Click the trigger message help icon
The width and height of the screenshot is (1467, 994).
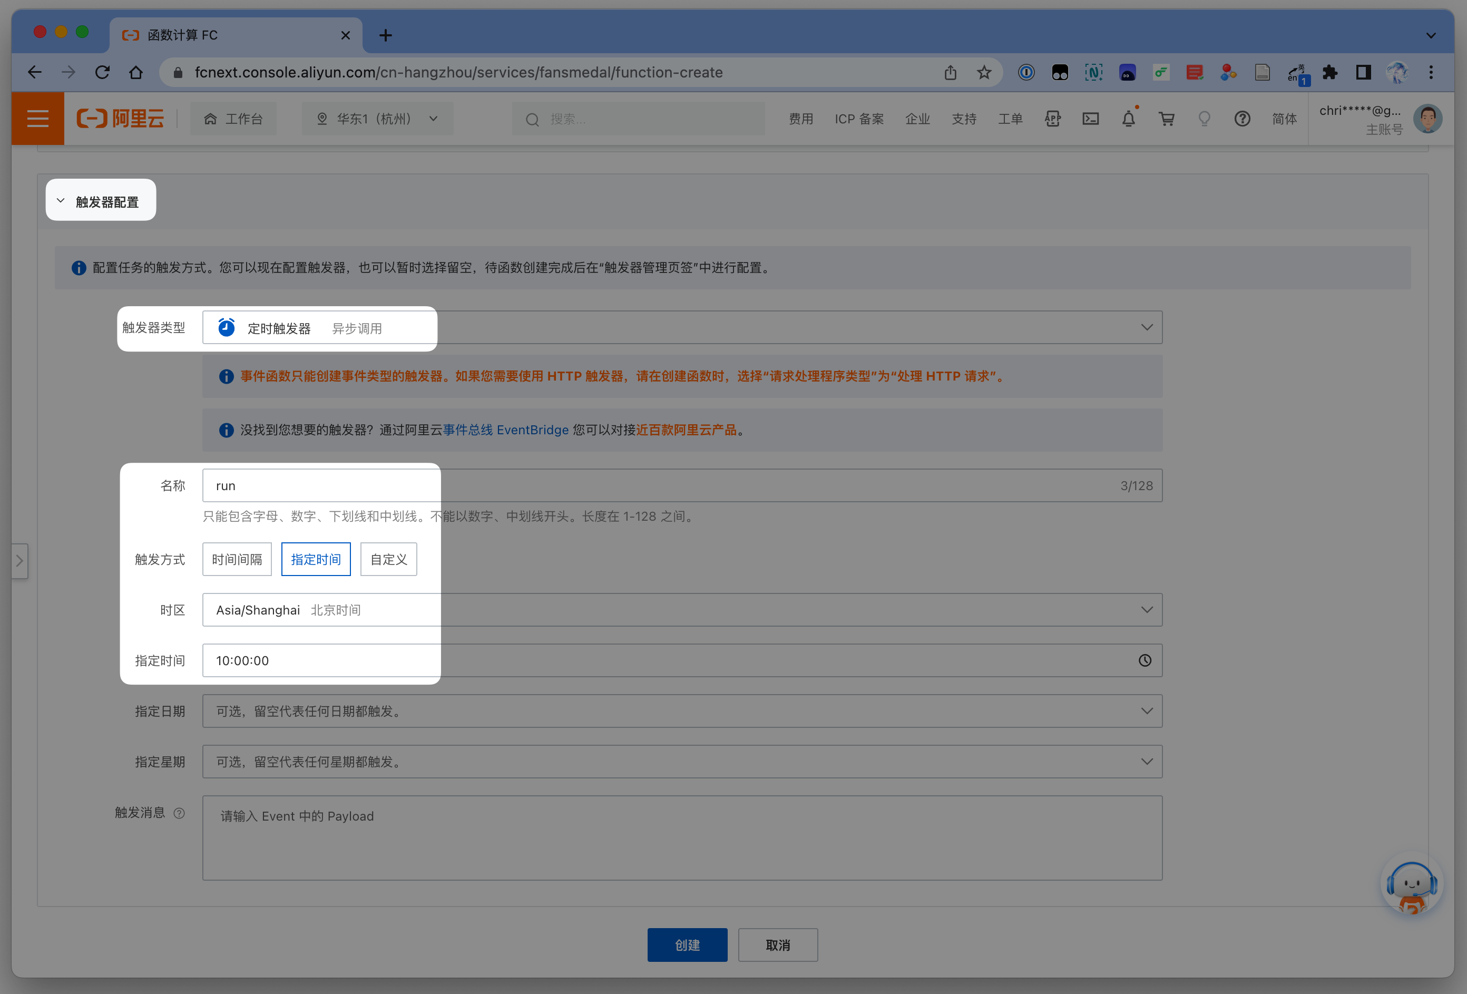coord(179,813)
